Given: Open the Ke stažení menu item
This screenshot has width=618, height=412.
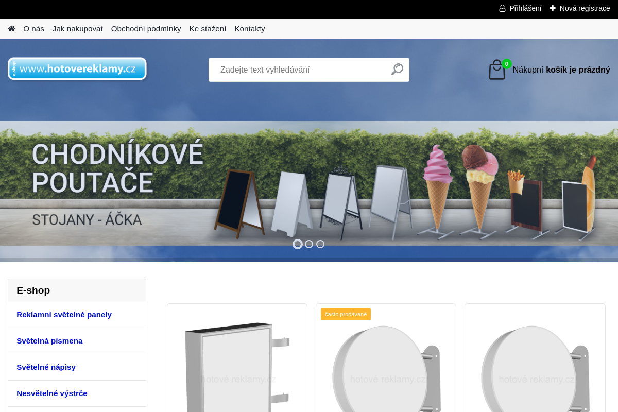Looking at the screenshot, I should coord(208,29).
